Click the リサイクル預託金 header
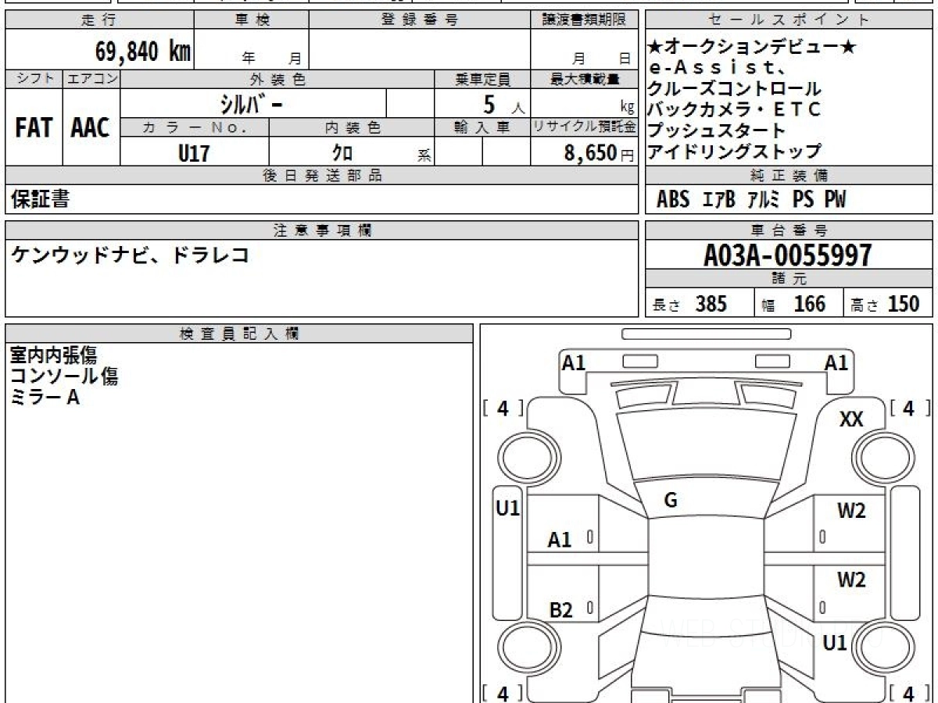 click(584, 127)
